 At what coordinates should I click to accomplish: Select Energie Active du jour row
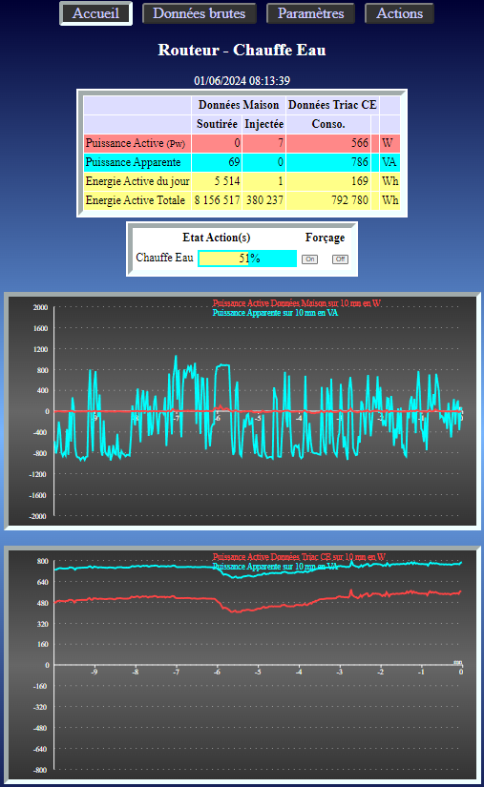pyautogui.click(x=242, y=181)
